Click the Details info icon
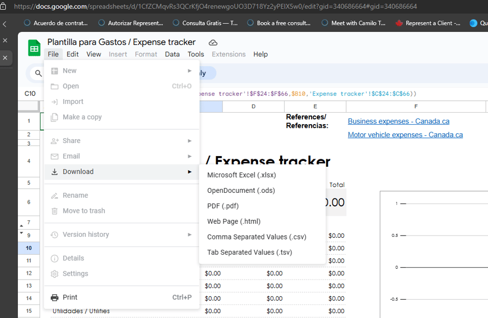This screenshot has width=488, height=318. coord(55,258)
